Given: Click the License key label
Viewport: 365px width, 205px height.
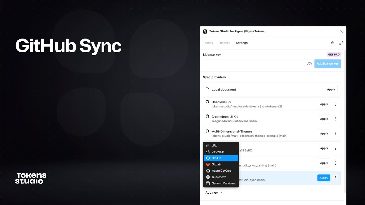Looking at the screenshot, I should [x=212, y=54].
